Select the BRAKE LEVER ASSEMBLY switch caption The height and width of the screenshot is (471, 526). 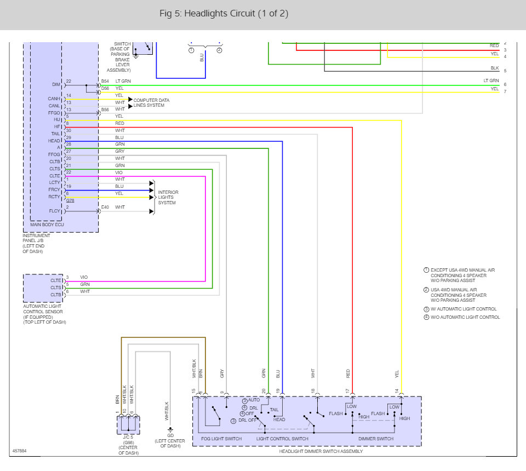coord(119,57)
